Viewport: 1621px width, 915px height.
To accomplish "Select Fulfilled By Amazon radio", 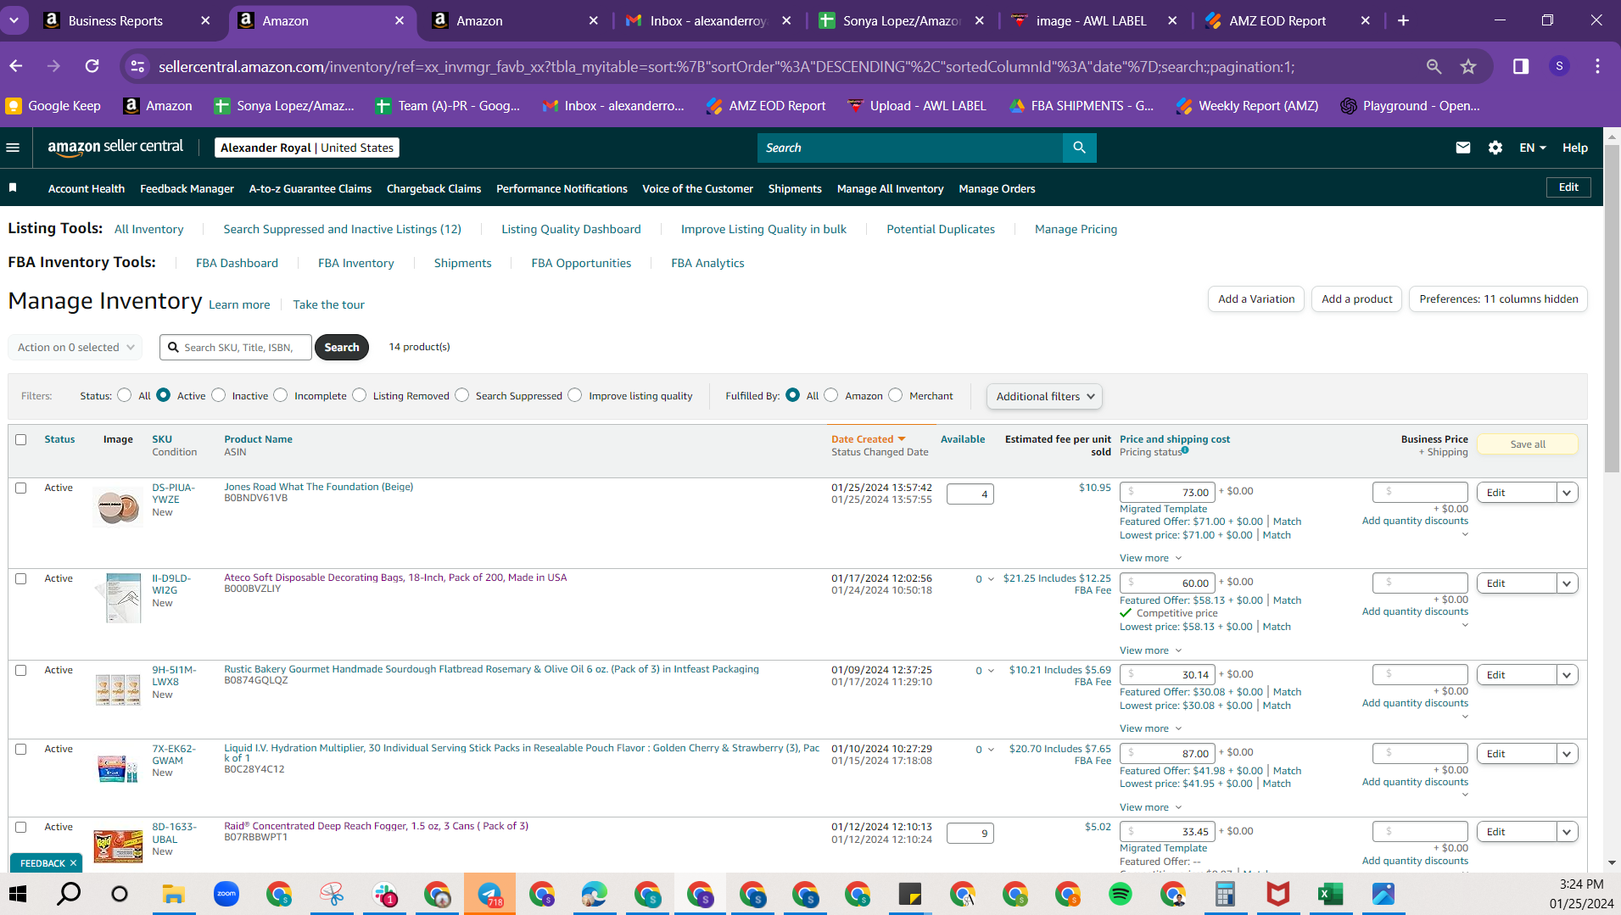I will point(831,395).
